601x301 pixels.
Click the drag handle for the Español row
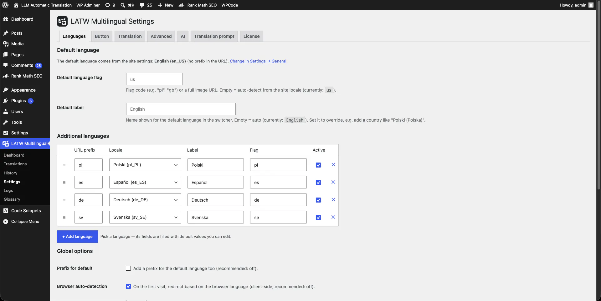coord(64,182)
